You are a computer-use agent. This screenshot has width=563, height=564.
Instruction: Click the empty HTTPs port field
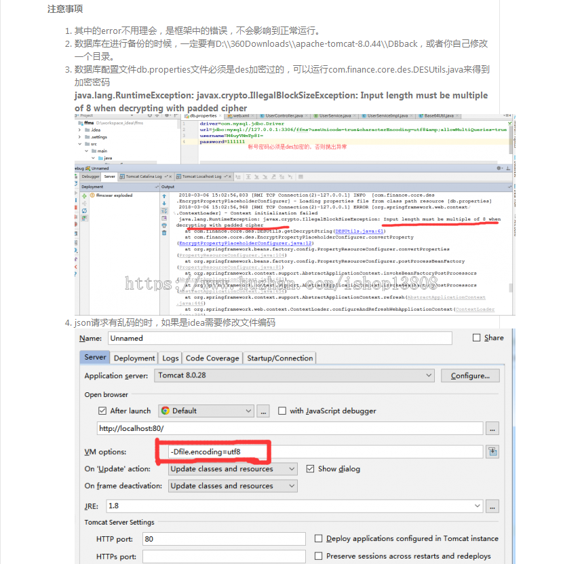(224, 557)
